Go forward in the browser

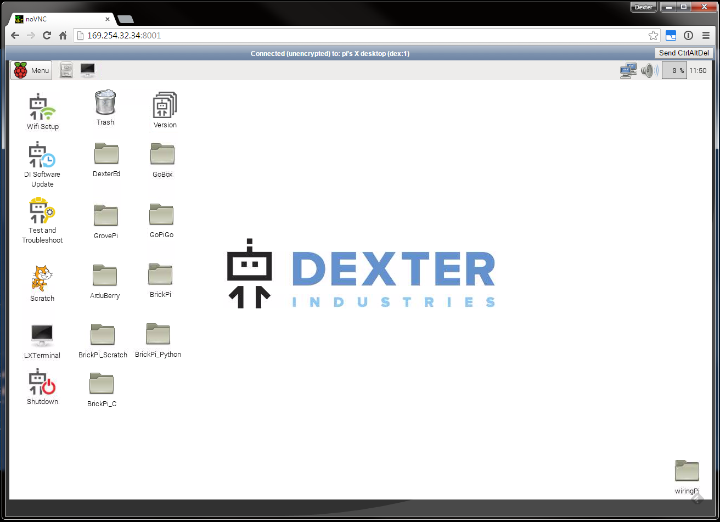pos(31,36)
